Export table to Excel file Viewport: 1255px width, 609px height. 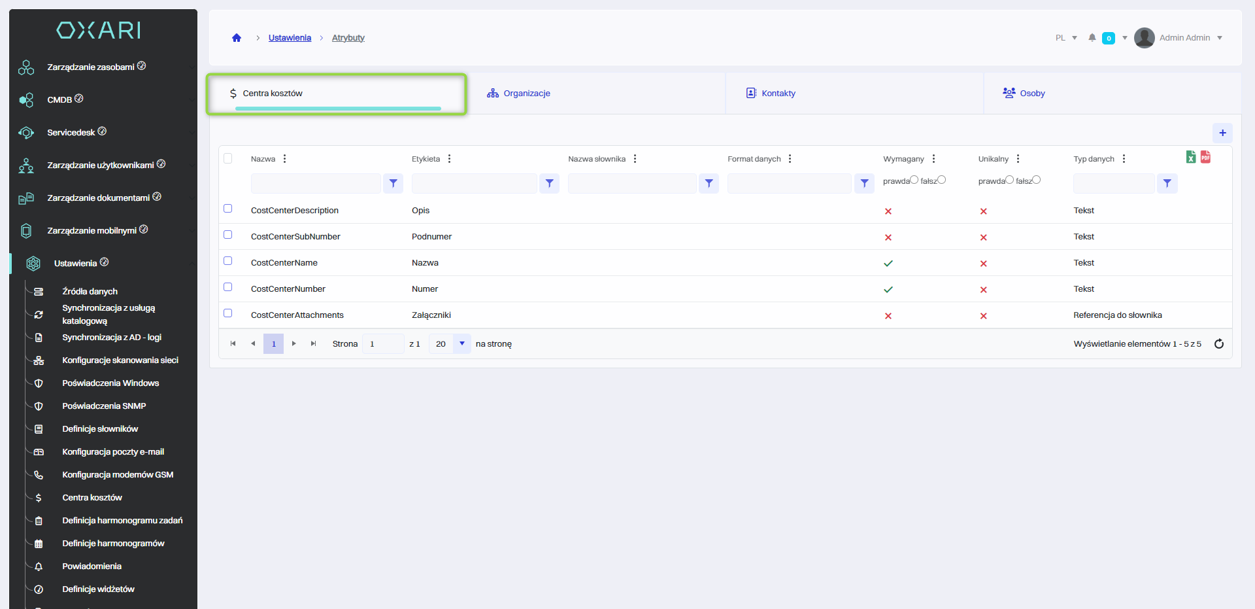(x=1191, y=157)
